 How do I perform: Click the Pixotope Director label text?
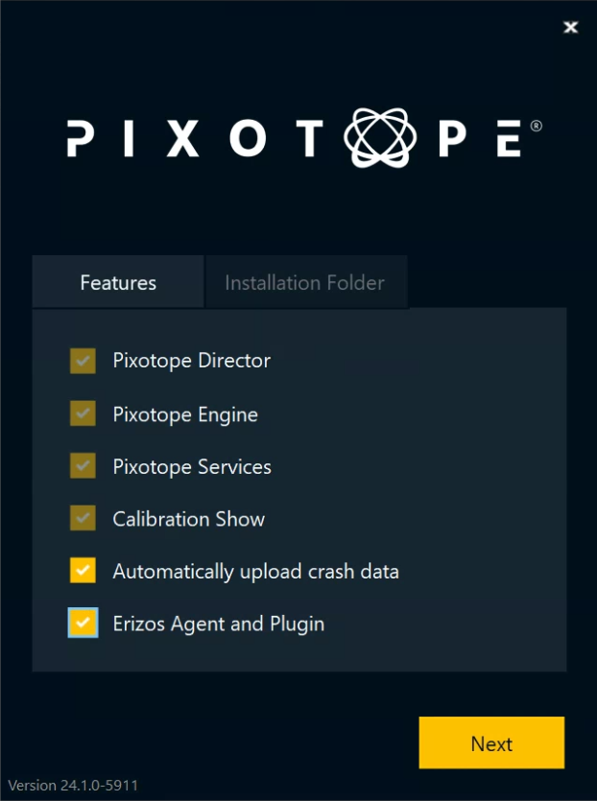click(x=191, y=362)
